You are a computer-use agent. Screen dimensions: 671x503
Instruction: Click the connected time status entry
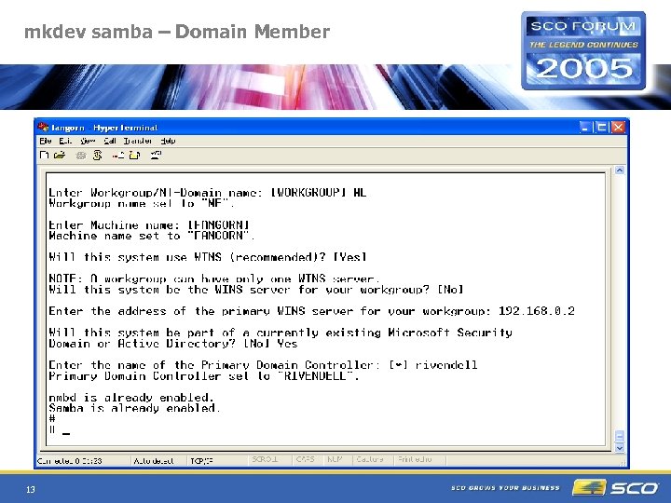pos(70,461)
